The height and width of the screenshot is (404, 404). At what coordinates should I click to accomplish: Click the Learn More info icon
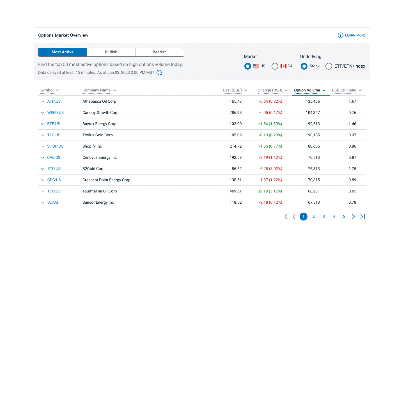pos(340,35)
